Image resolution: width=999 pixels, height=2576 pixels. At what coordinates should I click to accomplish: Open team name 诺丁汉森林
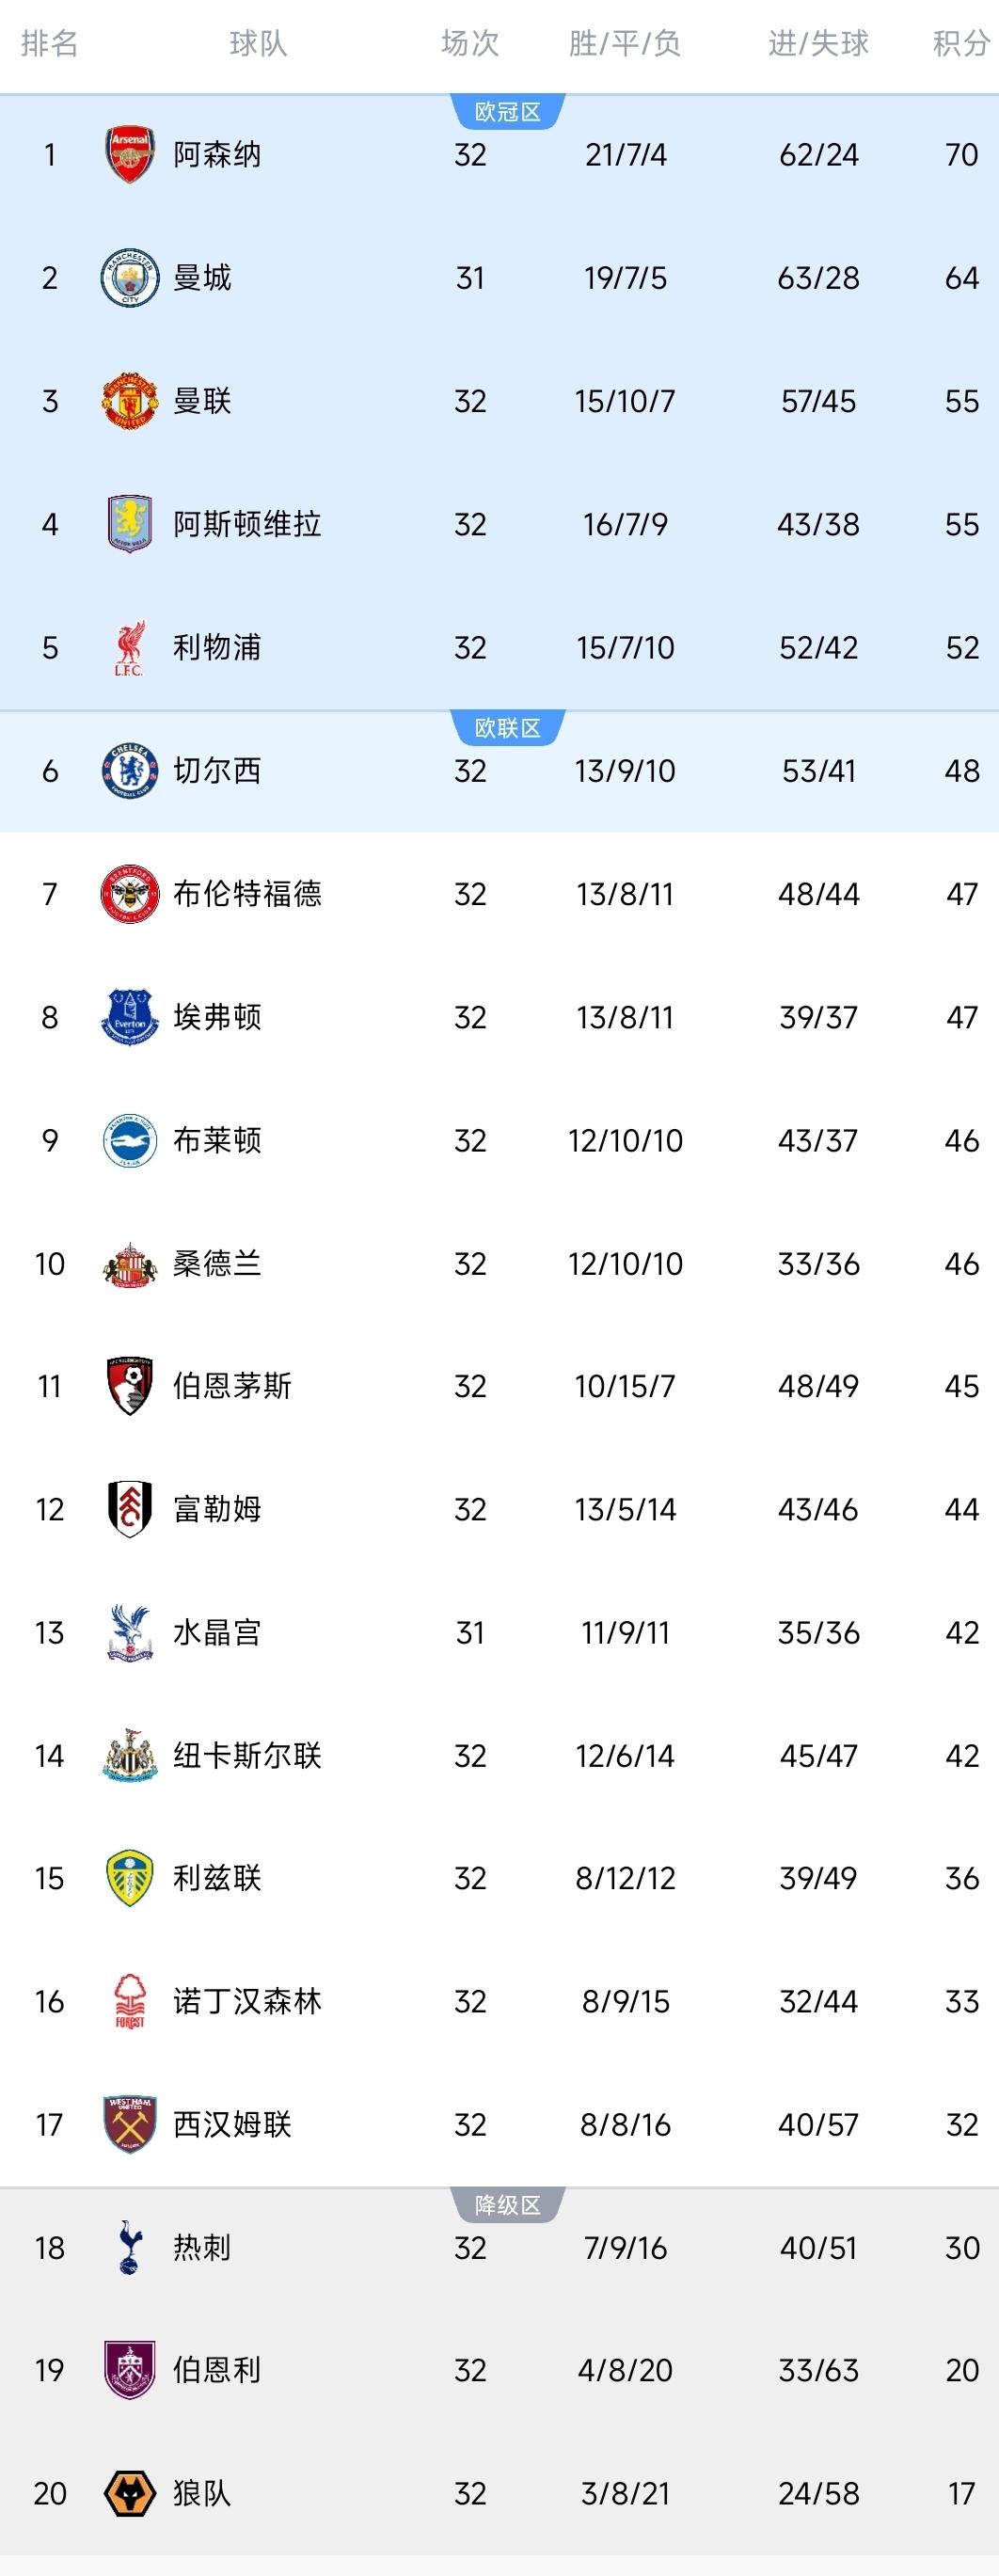click(x=247, y=2002)
